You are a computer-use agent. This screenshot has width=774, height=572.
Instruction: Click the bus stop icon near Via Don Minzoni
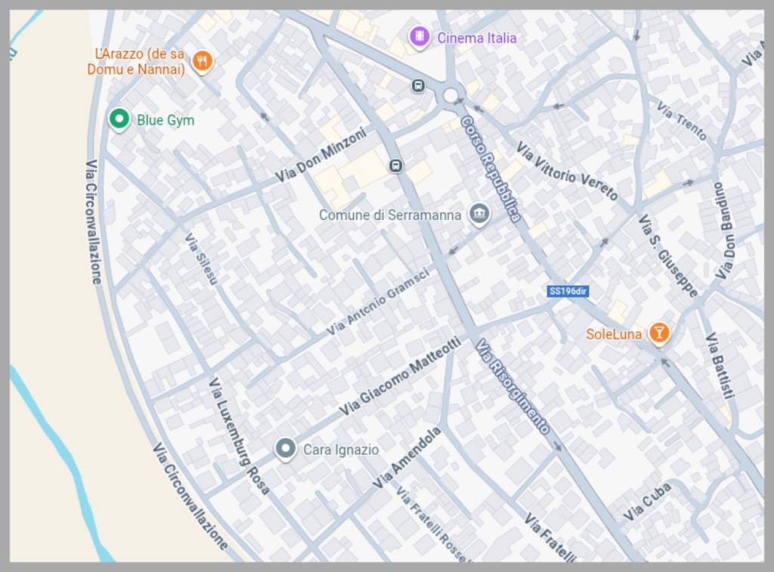(395, 165)
